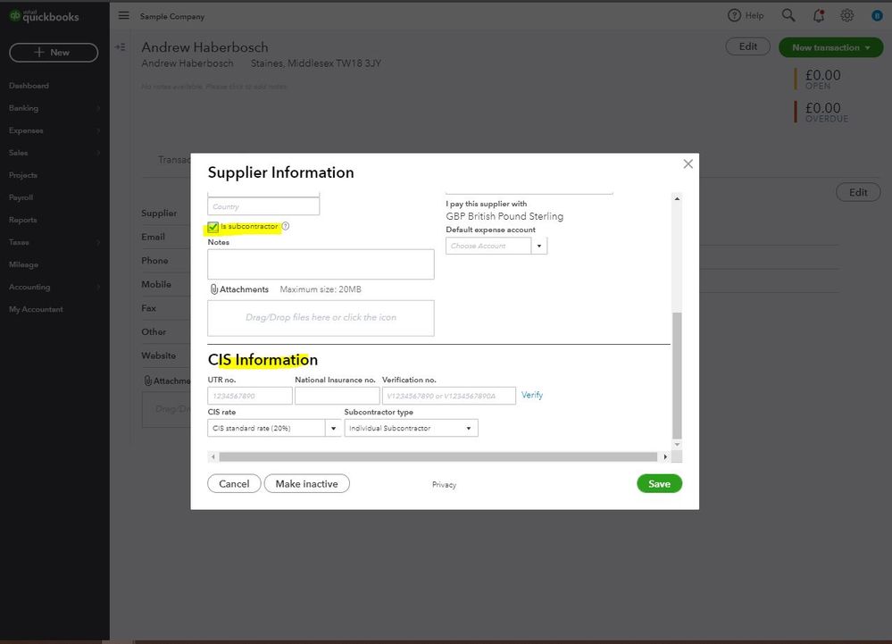
Task: Toggle the hamburger navigation menu
Action: pos(123,16)
